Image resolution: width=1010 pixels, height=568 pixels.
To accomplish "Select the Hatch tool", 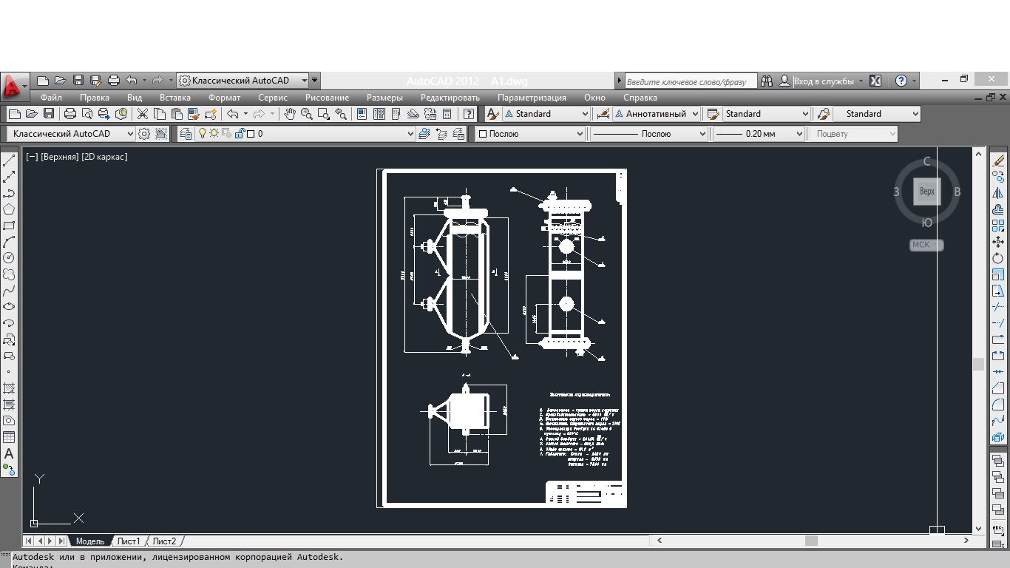I will click(9, 388).
